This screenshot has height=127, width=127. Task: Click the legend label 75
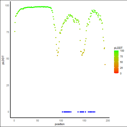[121, 57]
